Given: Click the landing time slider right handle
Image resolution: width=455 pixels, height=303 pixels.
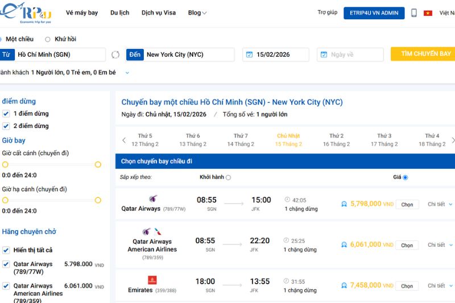Looking at the screenshot, I should [98, 200].
